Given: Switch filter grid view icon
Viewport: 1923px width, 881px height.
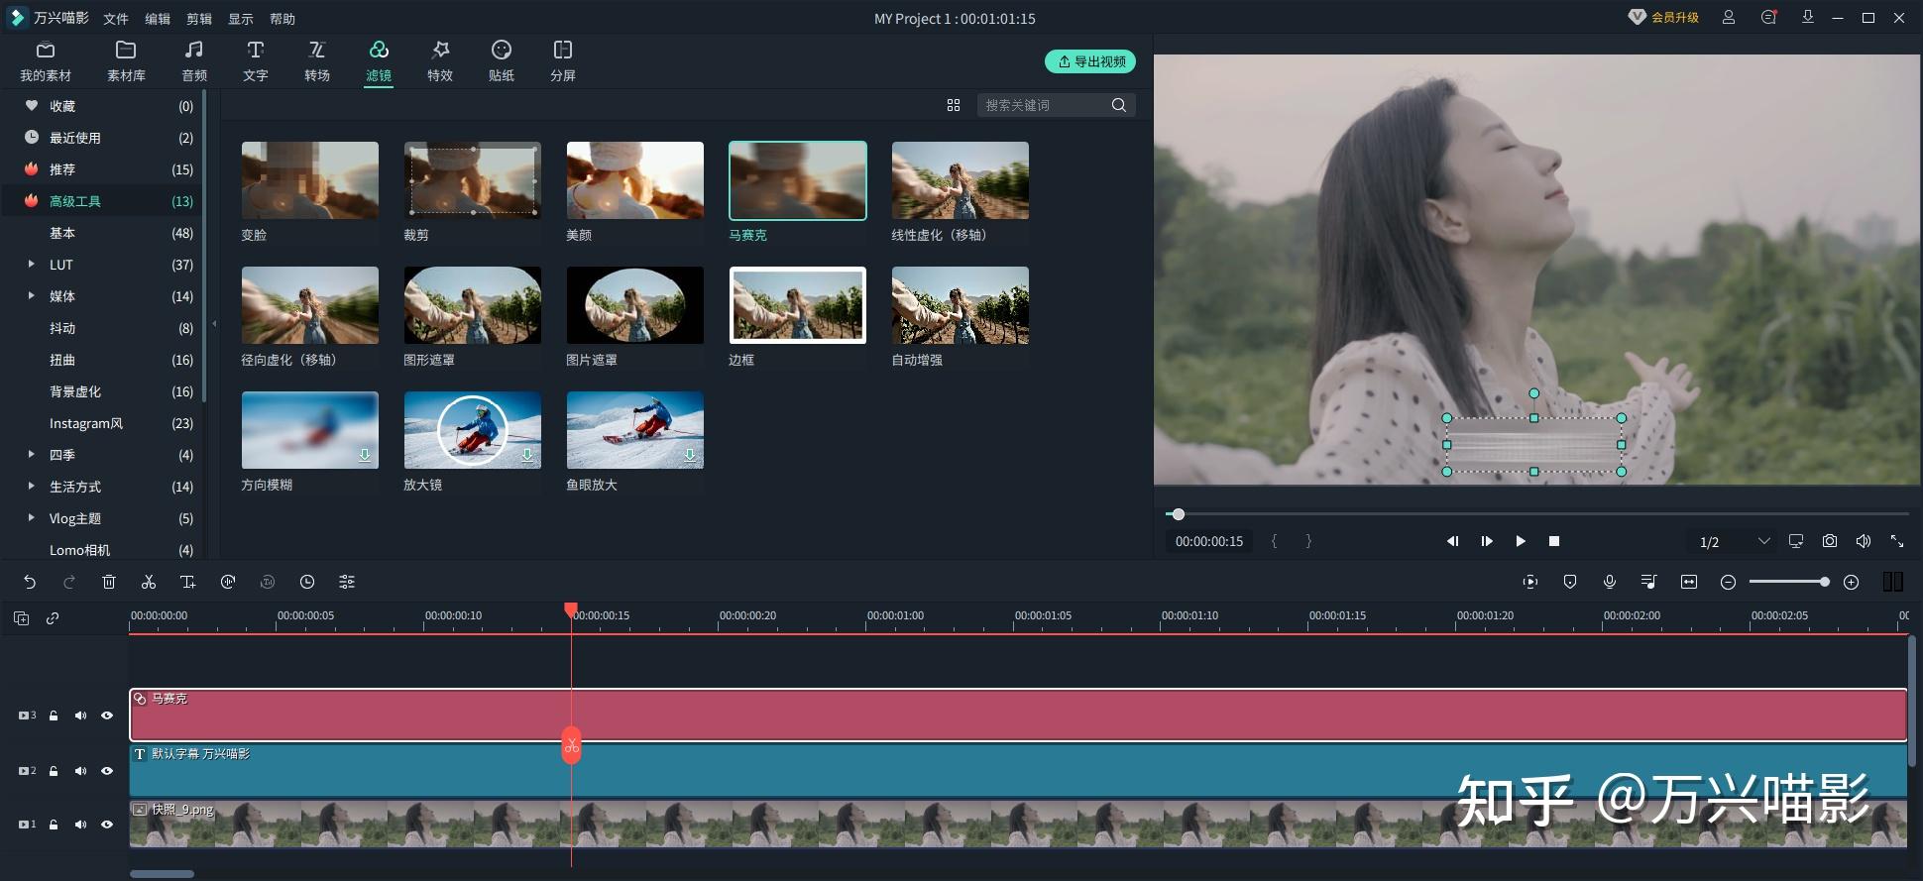Looking at the screenshot, I should [954, 105].
